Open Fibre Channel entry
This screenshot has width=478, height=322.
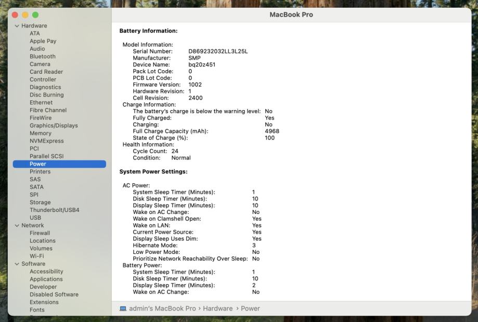[x=48, y=110]
